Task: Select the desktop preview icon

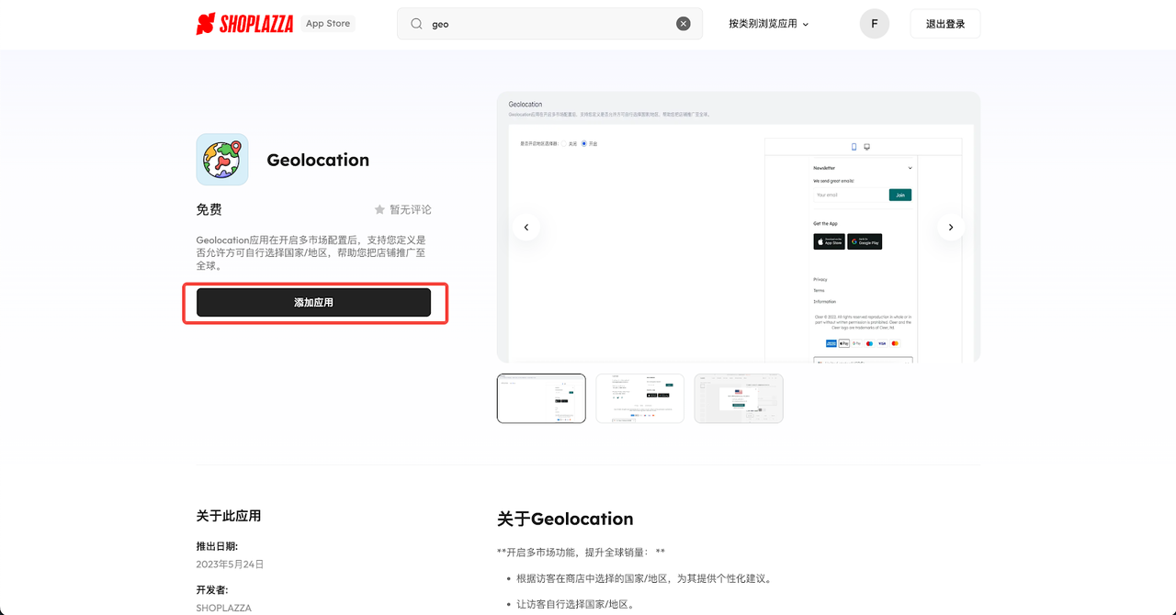Action: (x=866, y=146)
